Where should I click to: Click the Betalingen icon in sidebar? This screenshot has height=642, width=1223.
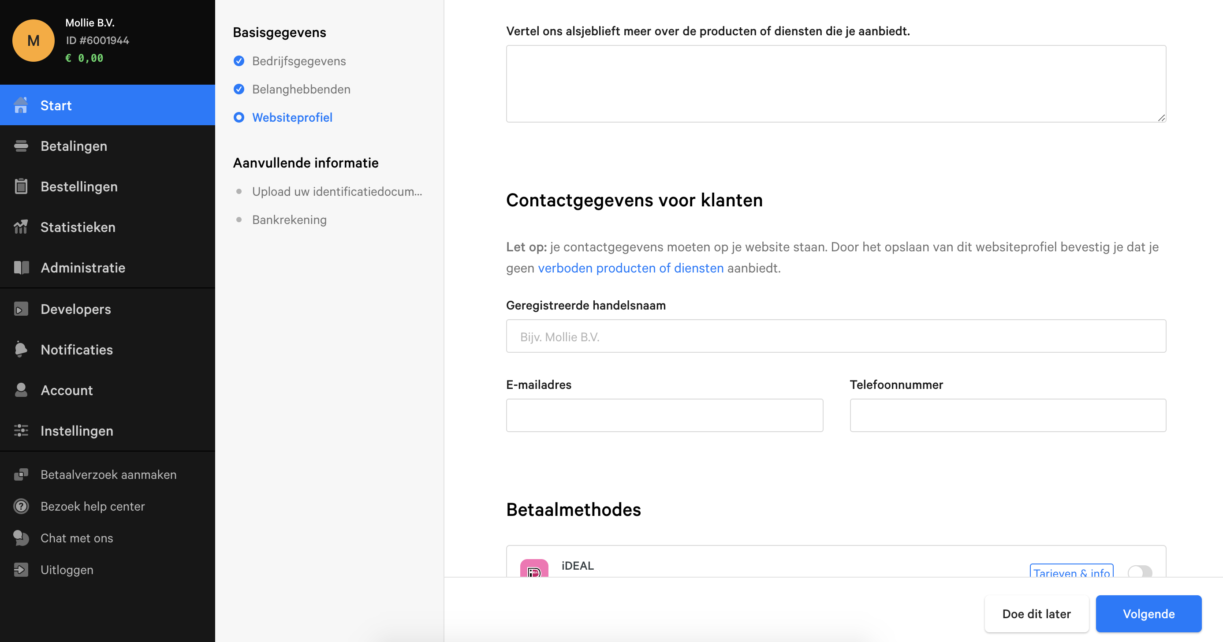tap(21, 146)
